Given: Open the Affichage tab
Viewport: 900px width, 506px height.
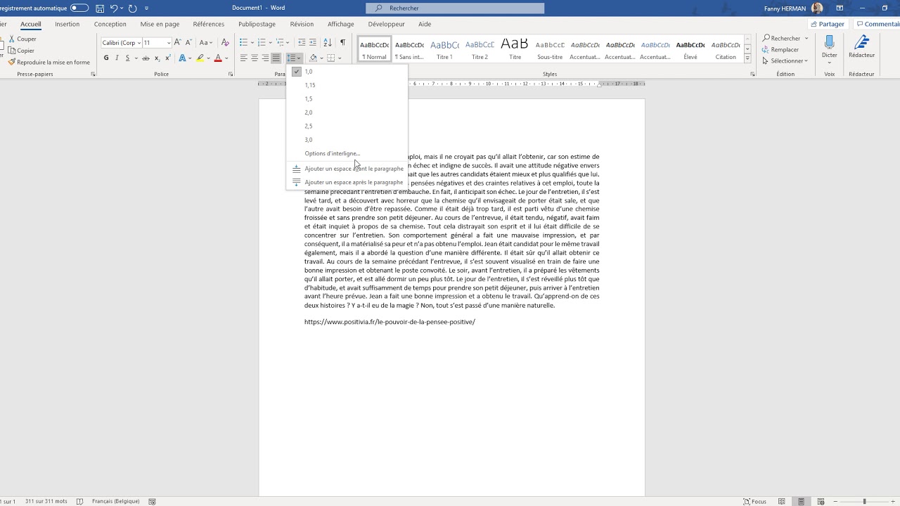Looking at the screenshot, I should [x=341, y=24].
